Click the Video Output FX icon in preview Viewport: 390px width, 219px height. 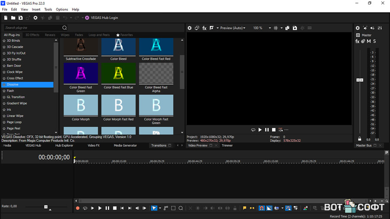coord(205,28)
